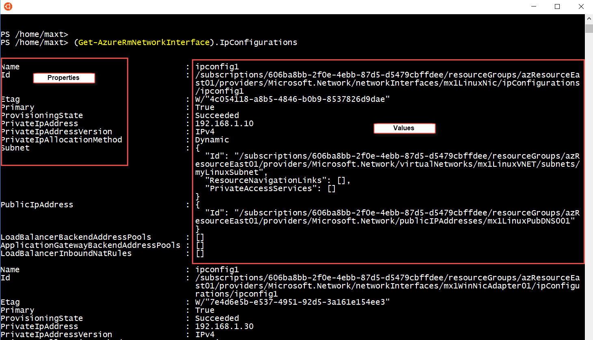Select the Etag value starting W/"4c054118
This screenshot has height=340, width=593.
tap(292, 99)
